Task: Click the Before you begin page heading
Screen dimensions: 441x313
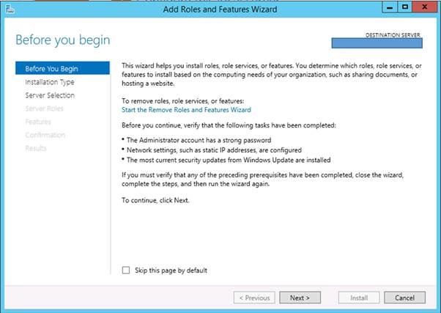Action: coord(62,40)
